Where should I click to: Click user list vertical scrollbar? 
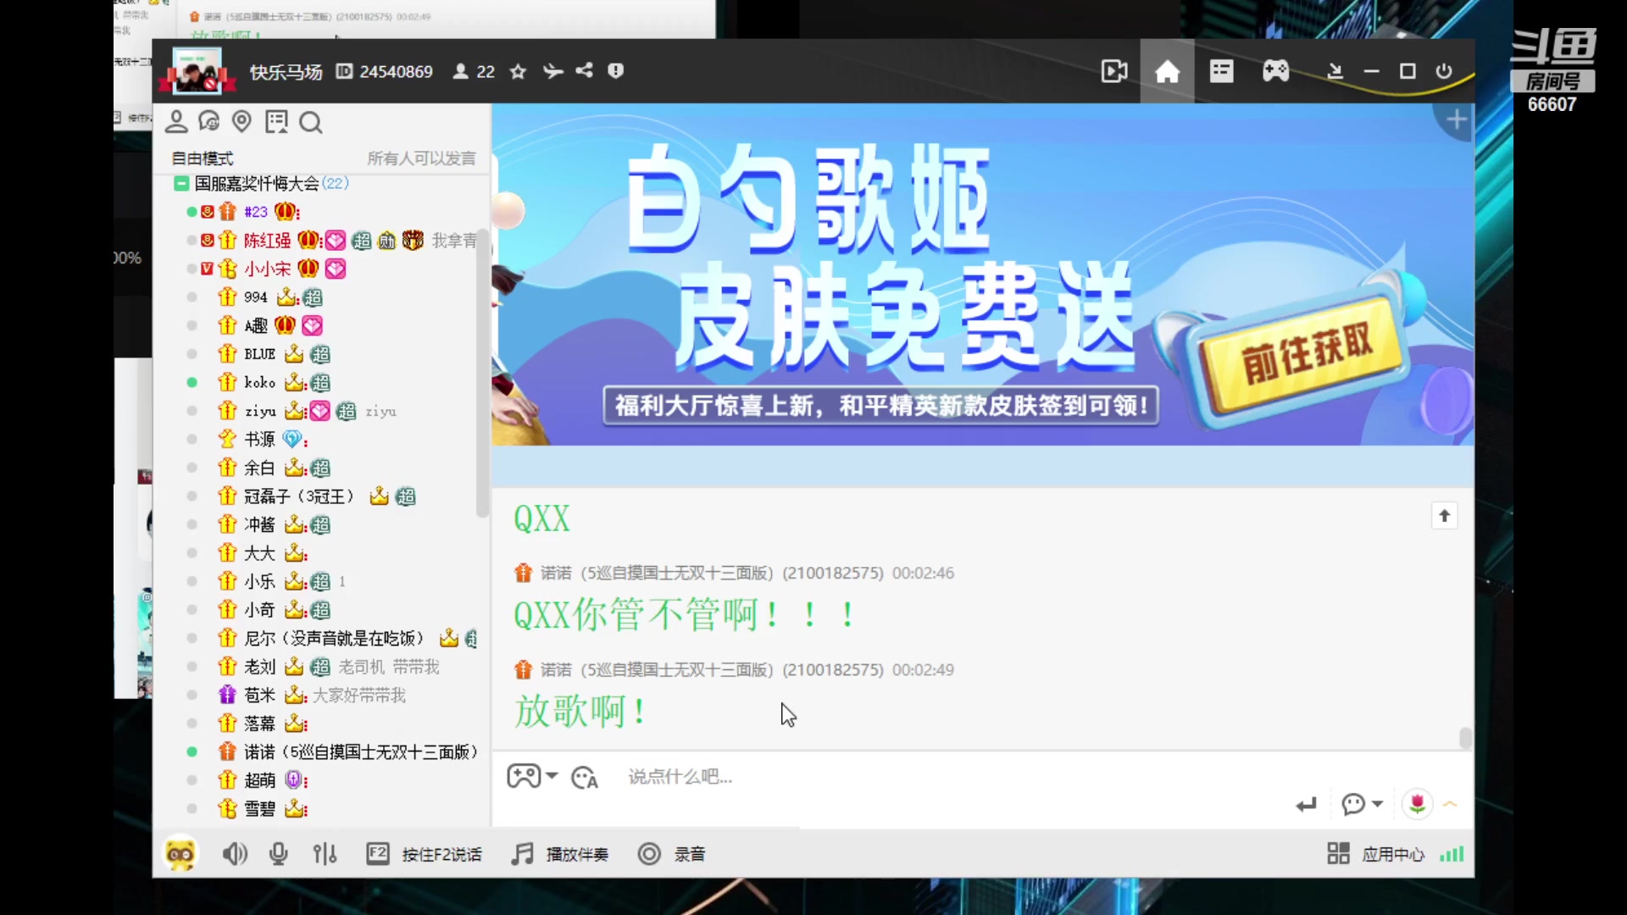click(482, 373)
